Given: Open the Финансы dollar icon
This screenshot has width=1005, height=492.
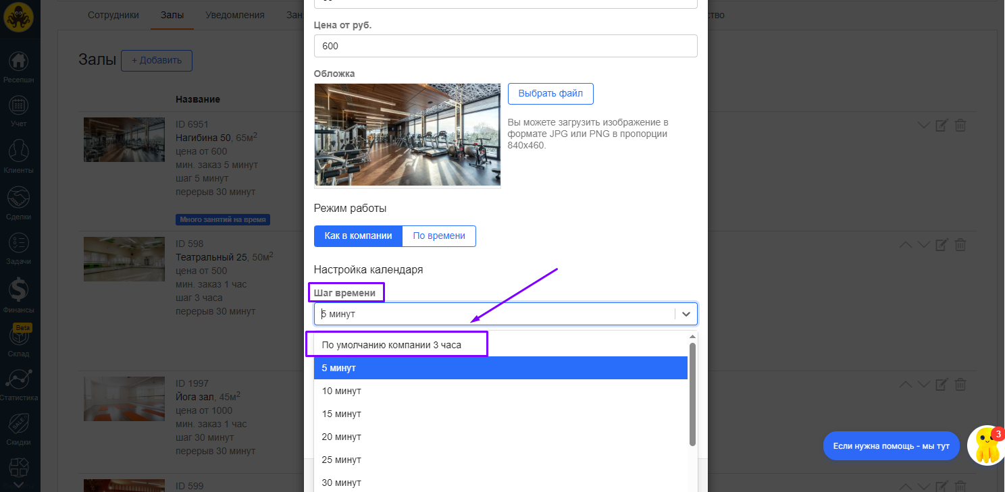Looking at the screenshot, I should click(18, 296).
